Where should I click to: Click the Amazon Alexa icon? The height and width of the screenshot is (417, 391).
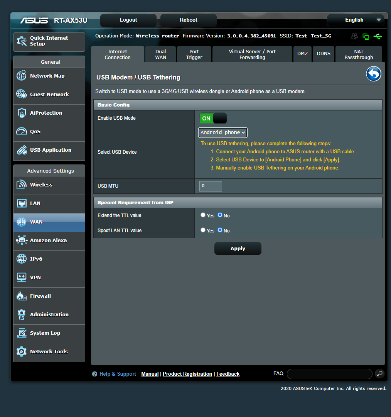(22, 240)
